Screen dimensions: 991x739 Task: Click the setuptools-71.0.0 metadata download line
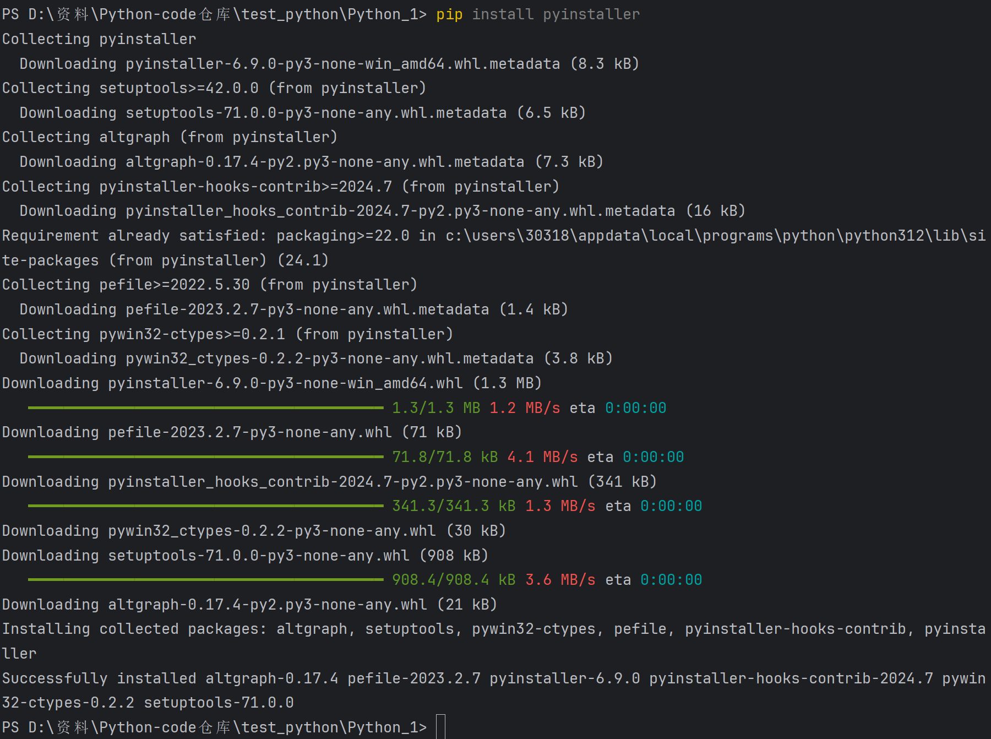click(303, 113)
